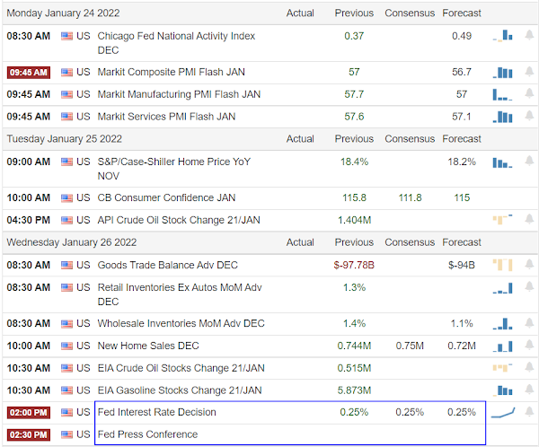
Task: Click the Chicago Fed National Activity Index chart icon
Action: (503, 36)
